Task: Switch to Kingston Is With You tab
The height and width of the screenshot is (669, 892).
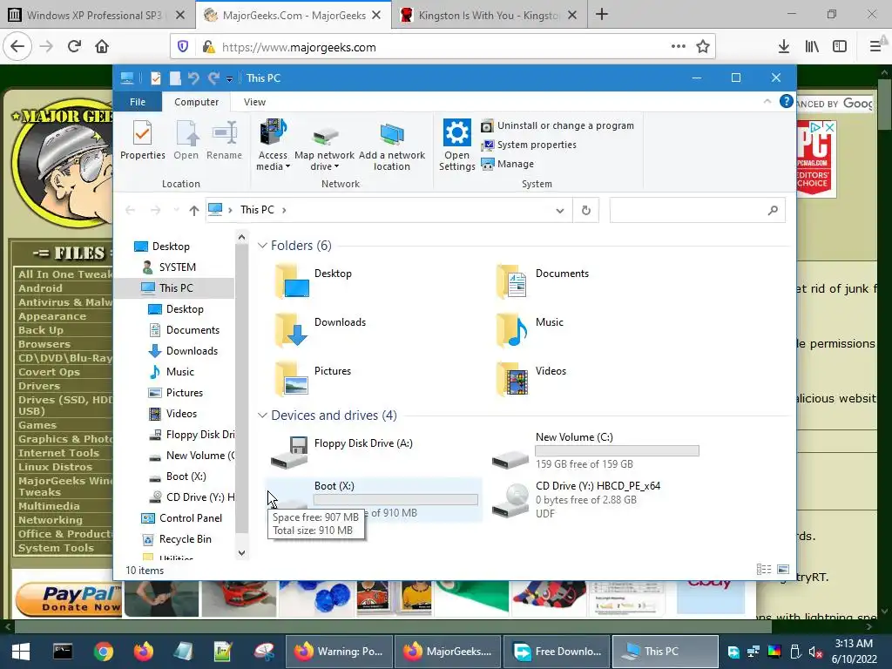Action: [489, 16]
